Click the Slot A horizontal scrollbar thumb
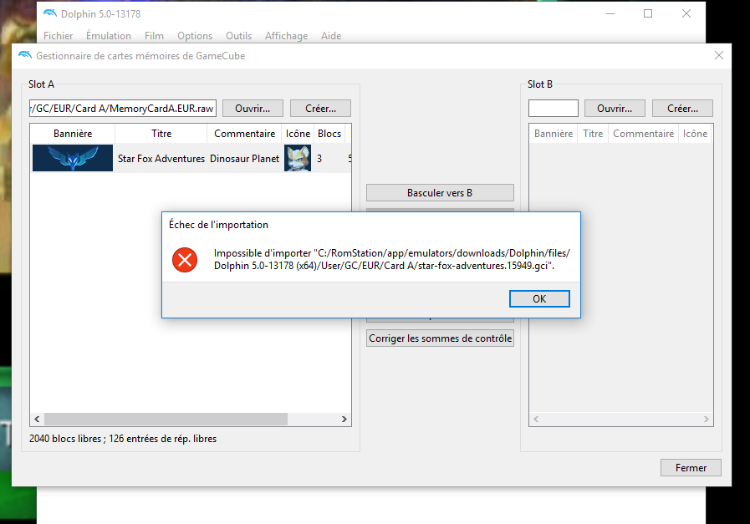 [166, 420]
